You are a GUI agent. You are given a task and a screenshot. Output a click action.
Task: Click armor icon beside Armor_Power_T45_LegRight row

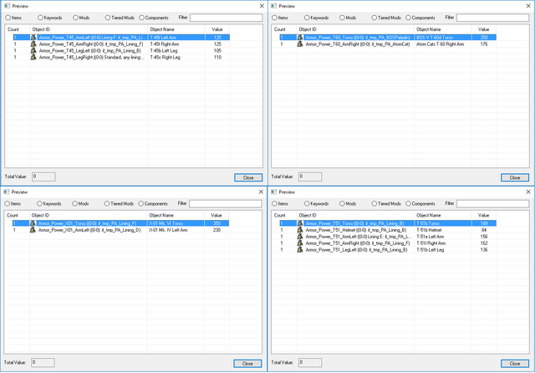coord(33,58)
